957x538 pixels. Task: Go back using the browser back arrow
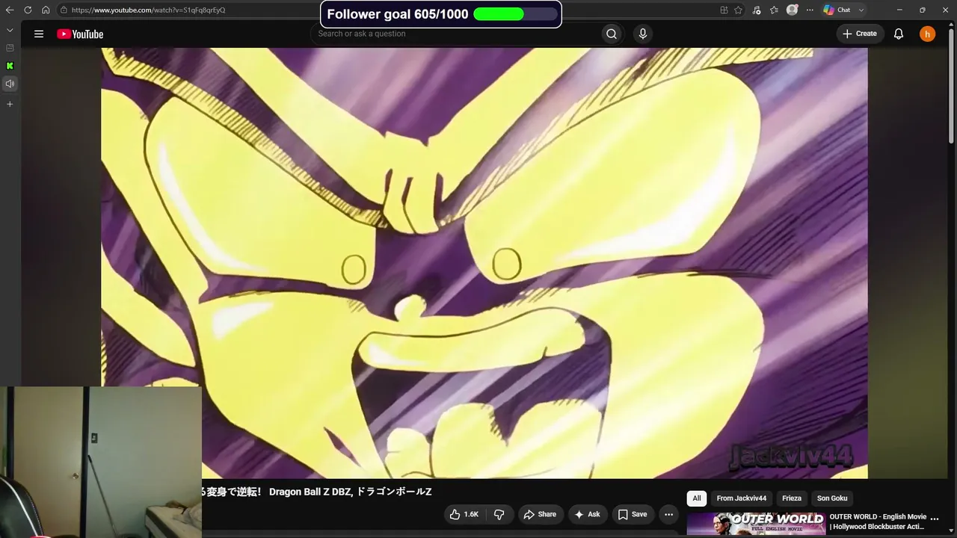(x=10, y=10)
